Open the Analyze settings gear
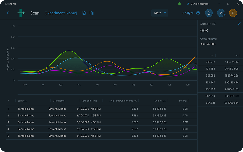Screen dimensions: 243x152 click(198, 13)
